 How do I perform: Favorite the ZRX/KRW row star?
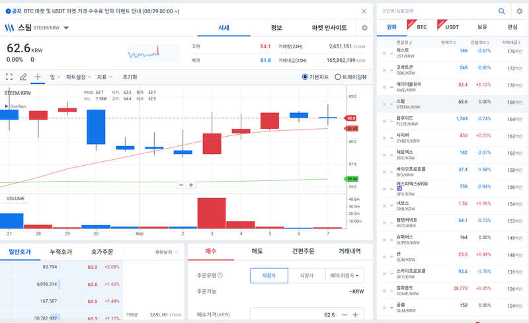coord(384,155)
